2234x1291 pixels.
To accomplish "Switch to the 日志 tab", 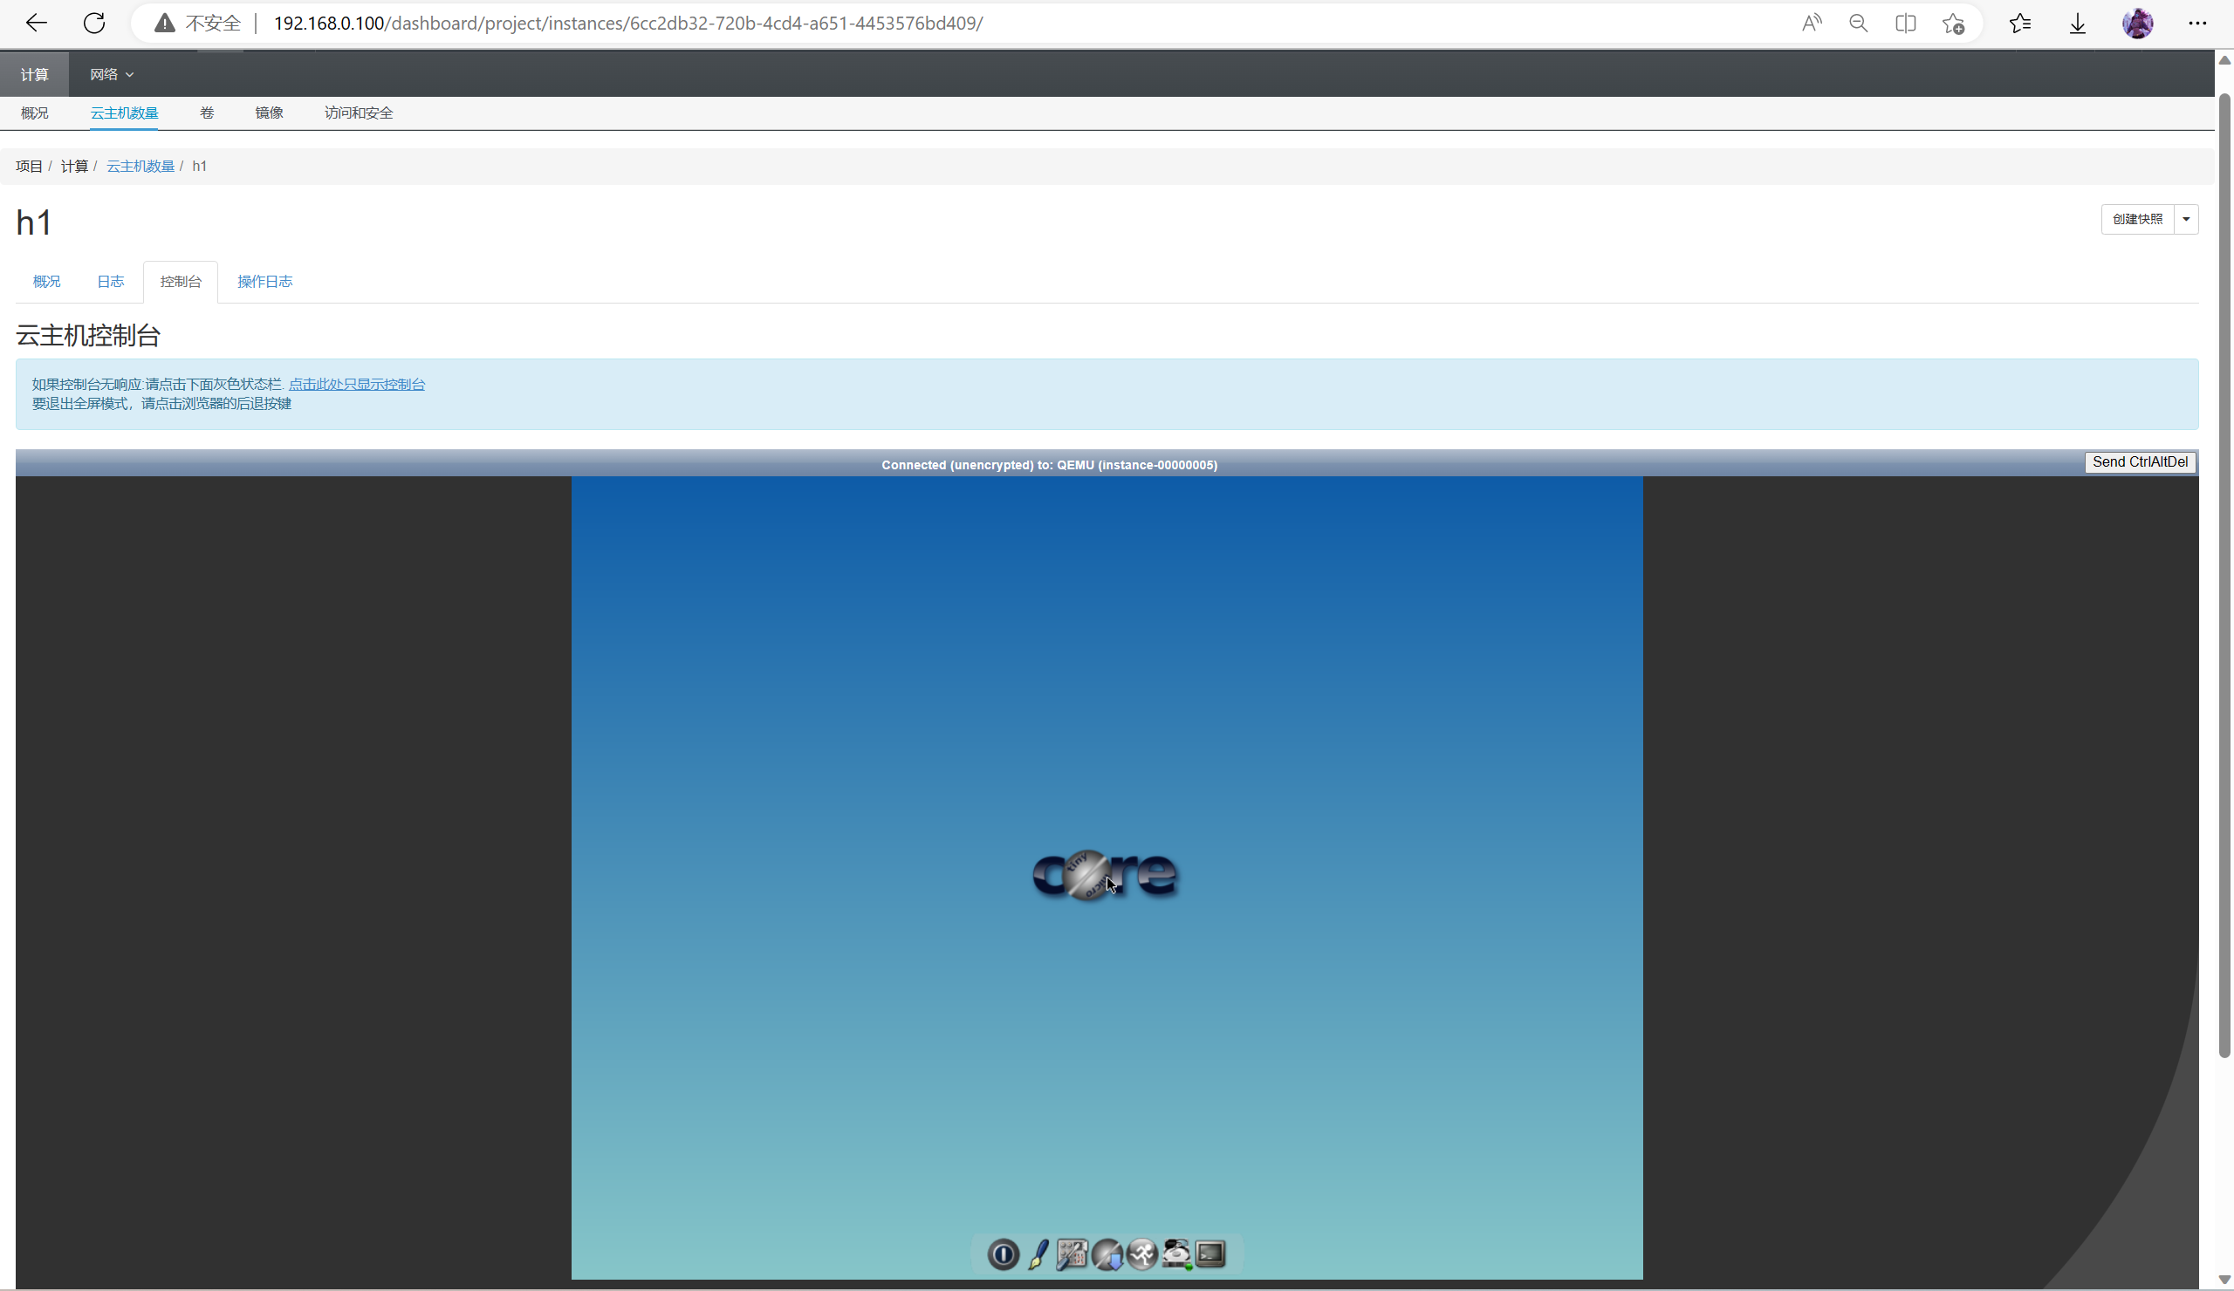I will tap(110, 282).
